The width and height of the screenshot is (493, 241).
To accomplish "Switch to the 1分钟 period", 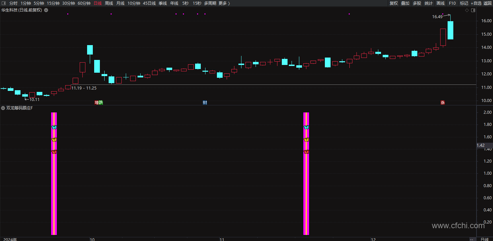I will pyautogui.click(x=26, y=3).
